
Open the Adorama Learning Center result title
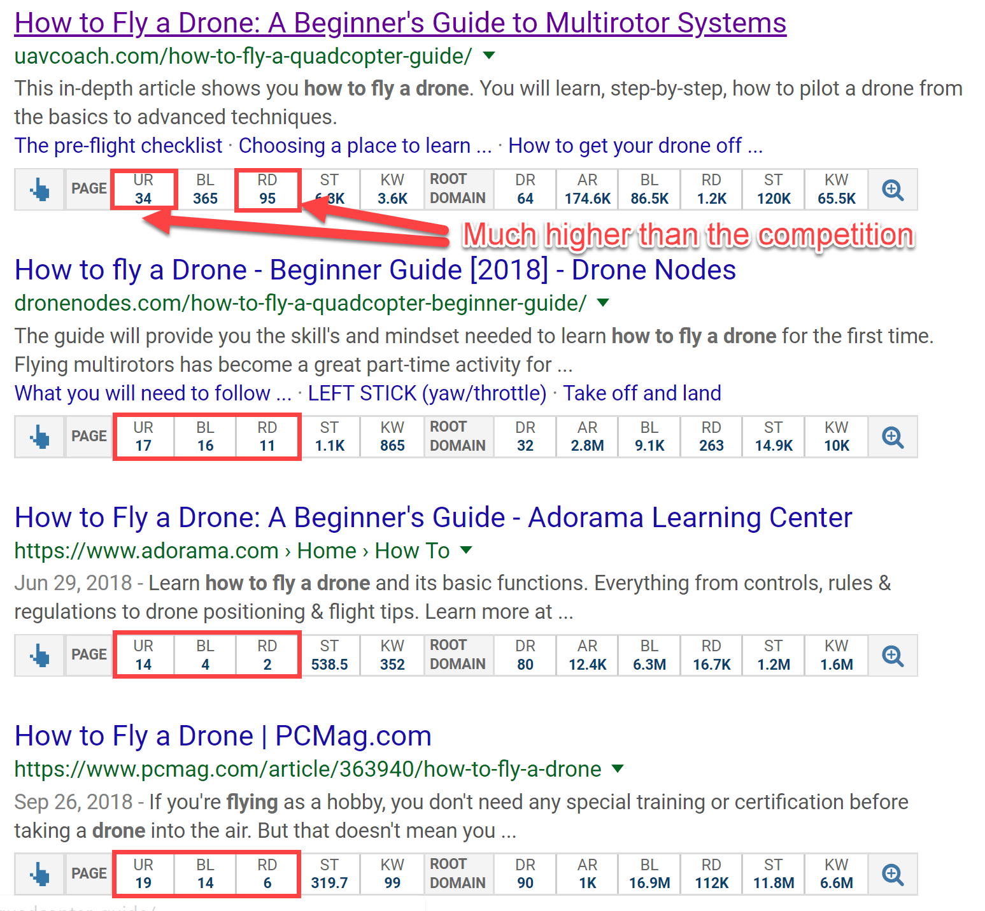tap(433, 518)
